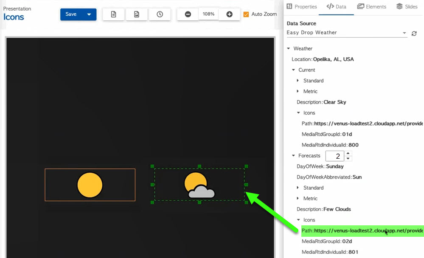Switch to the Properties tab
The image size is (424, 258).
pyautogui.click(x=302, y=7)
